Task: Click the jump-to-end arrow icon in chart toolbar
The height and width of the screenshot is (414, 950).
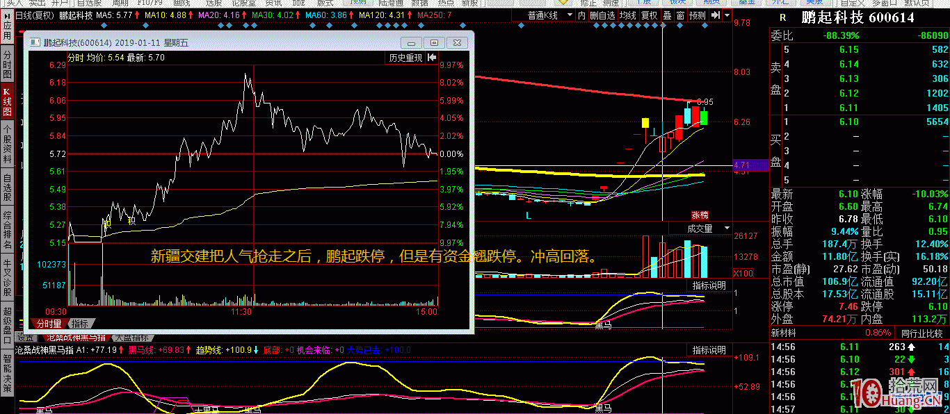Action: pos(716,15)
